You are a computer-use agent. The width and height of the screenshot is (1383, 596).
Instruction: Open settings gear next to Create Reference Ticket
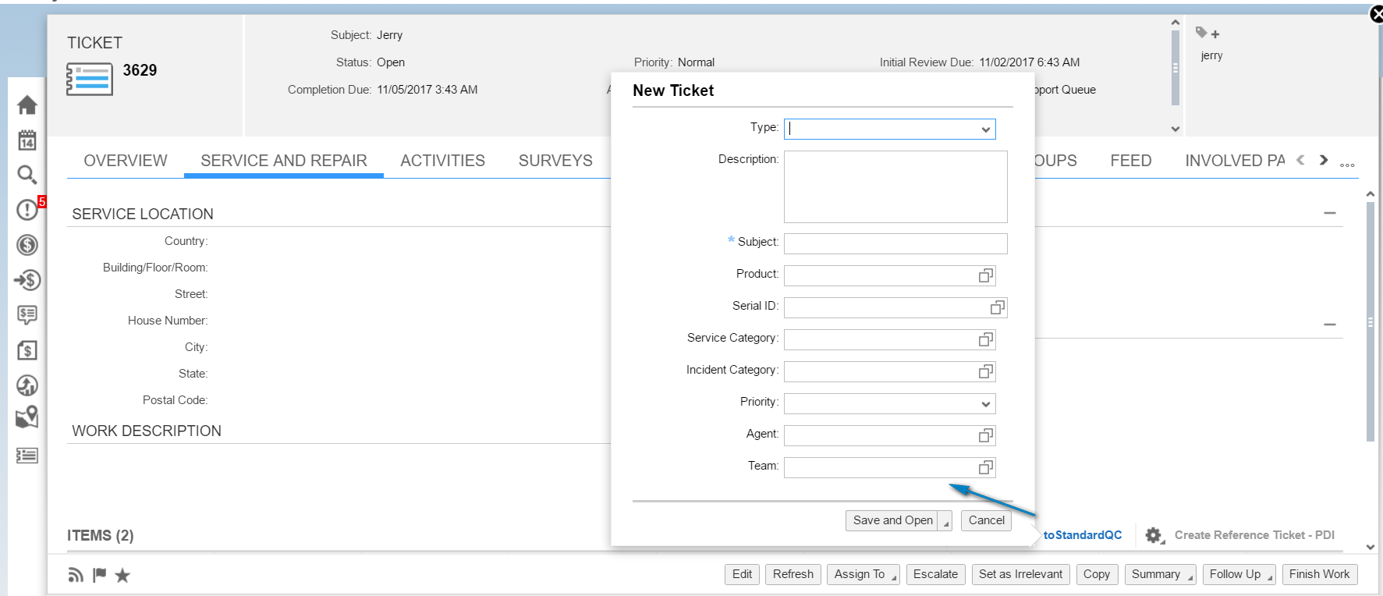pyautogui.click(x=1153, y=535)
